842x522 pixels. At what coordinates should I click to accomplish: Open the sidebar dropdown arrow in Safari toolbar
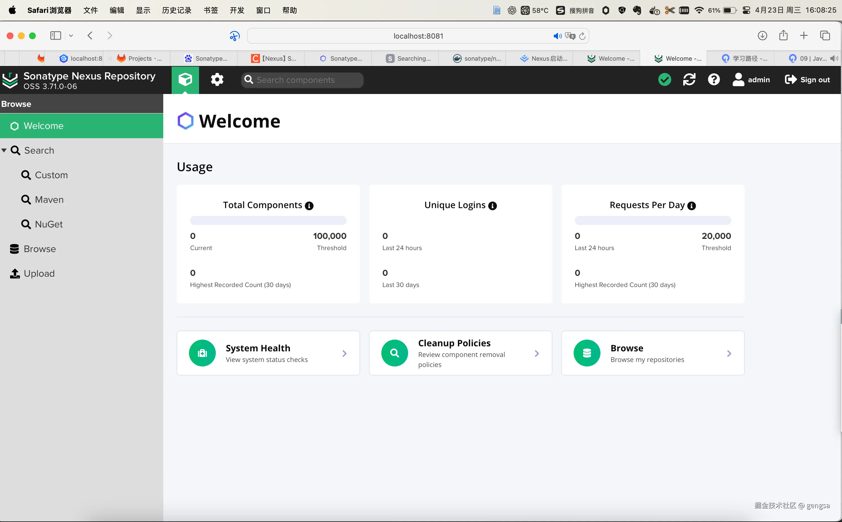pyautogui.click(x=71, y=36)
